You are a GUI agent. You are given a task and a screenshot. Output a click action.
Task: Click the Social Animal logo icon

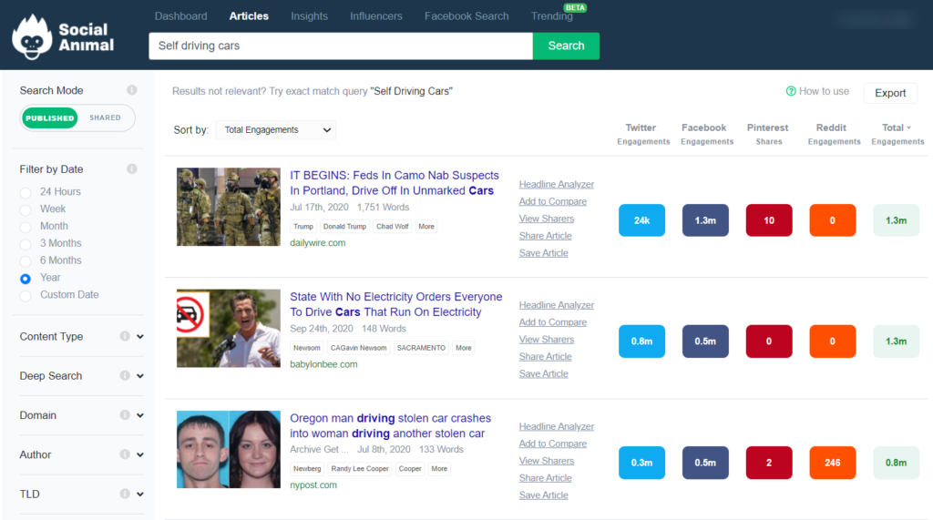pos(32,37)
